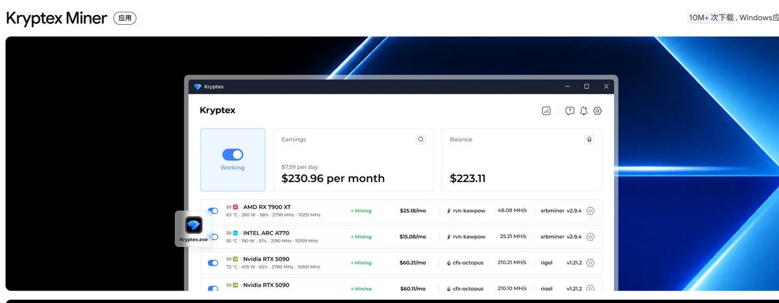Click the green Nvidia icon in the 72 °C row
This screenshot has width=779, height=303.
click(235, 259)
